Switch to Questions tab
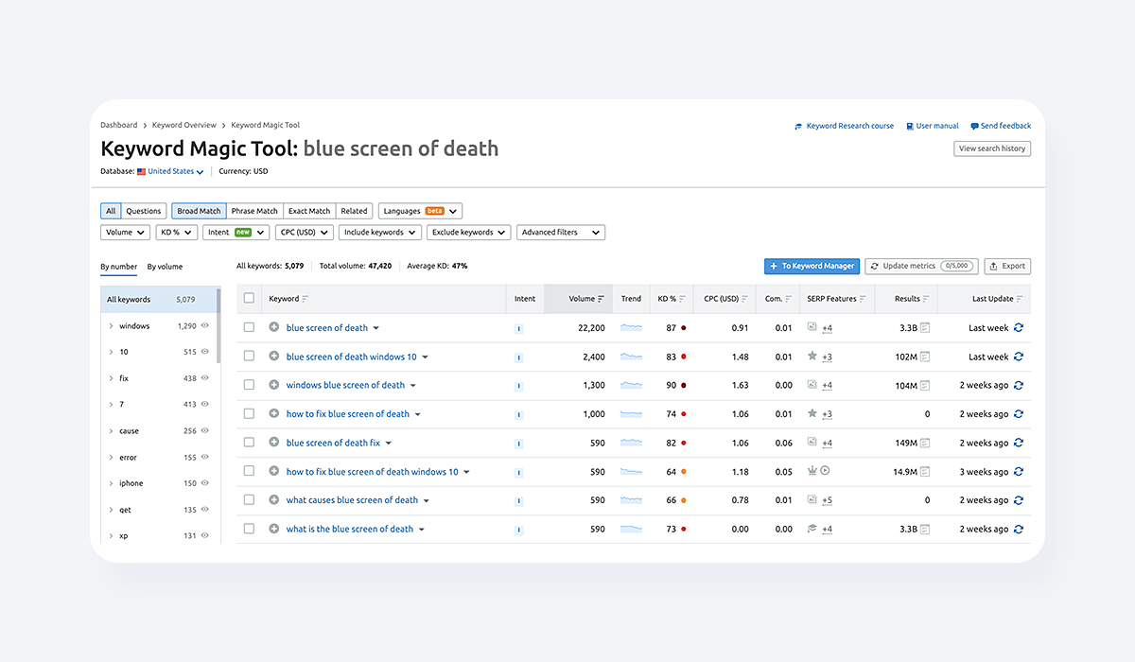The height and width of the screenshot is (662, 1135). 144,211
